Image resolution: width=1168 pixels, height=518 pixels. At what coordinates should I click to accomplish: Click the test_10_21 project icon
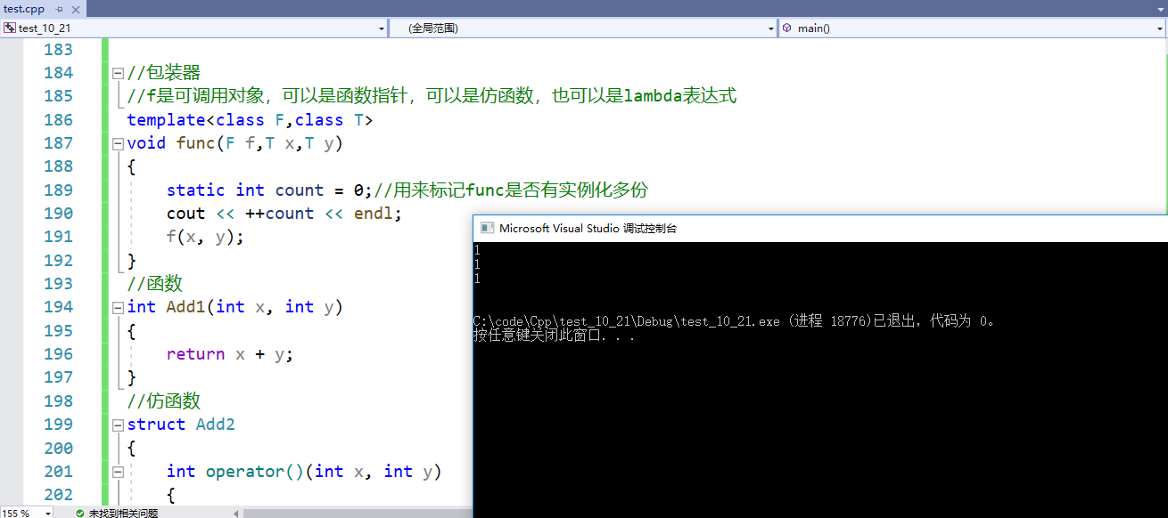click(9, 28)
